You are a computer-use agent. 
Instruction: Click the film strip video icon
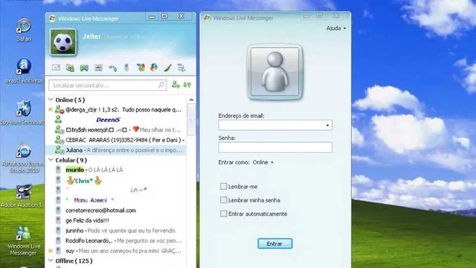[98, 68]
